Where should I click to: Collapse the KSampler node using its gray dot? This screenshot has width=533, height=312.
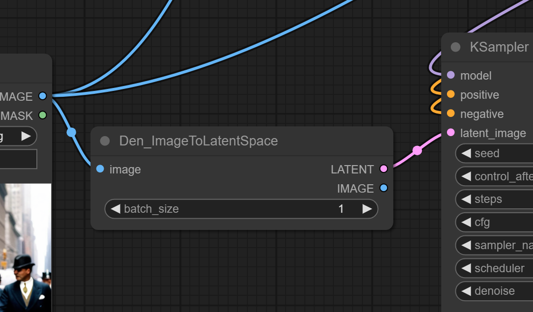455,47
